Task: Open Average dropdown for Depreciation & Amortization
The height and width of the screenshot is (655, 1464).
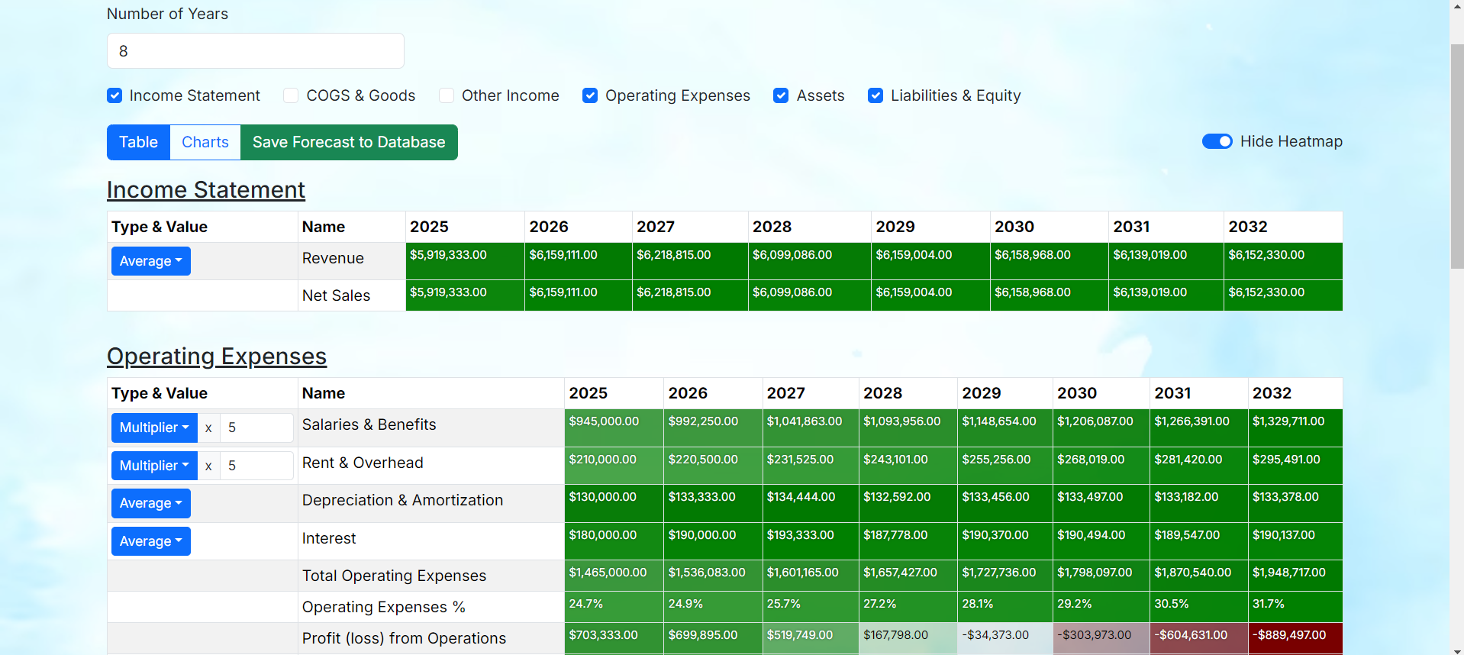Action: tap(151, 503)
